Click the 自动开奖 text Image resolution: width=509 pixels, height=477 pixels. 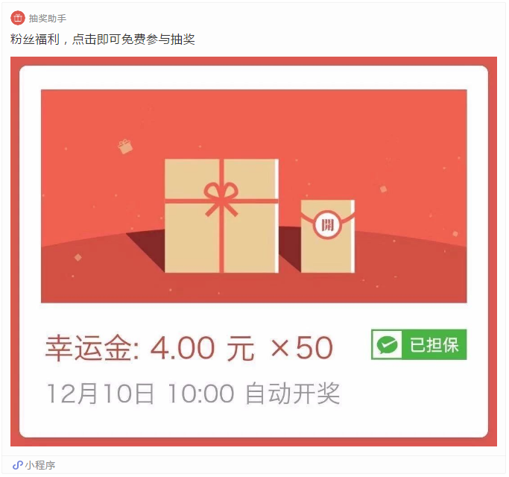pos(293,394)
